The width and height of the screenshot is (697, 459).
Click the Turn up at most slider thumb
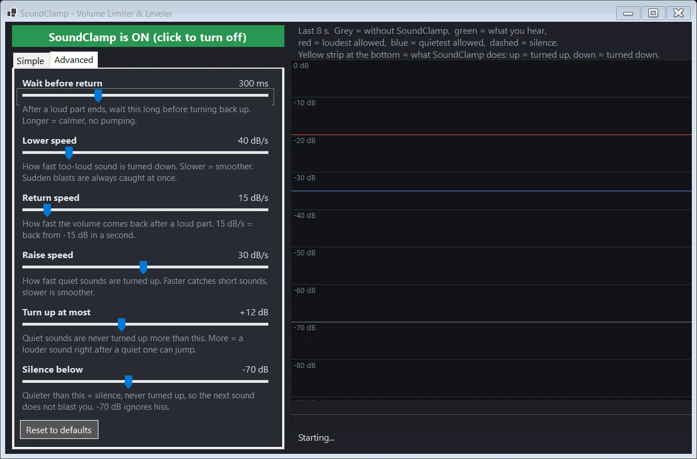coord(121,325)
